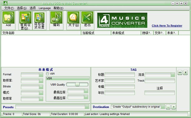
Task: Sort by 文件名称 column header
Action: [41, 33]
